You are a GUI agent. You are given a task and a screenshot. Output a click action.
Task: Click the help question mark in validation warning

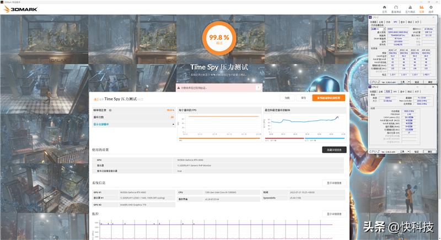tap(258, 88)
